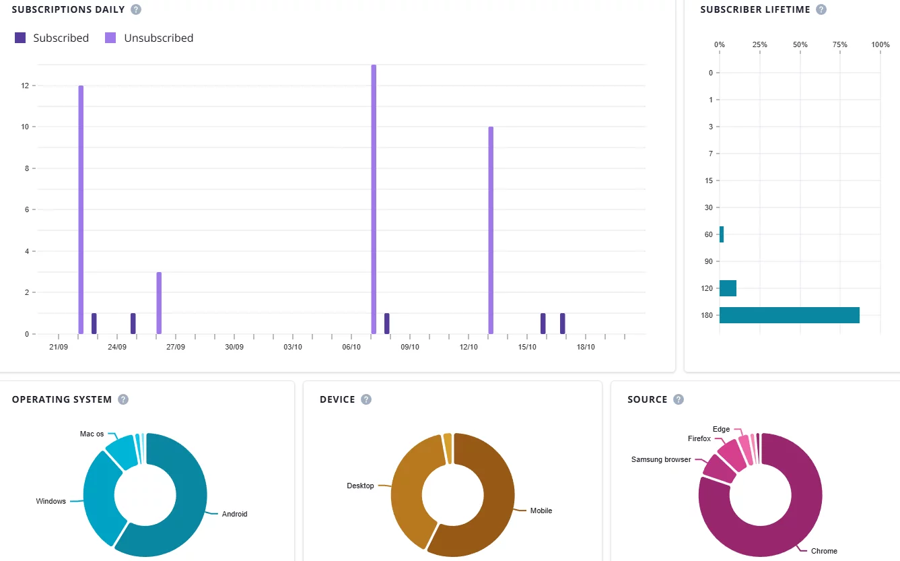Toggle the Unsubscribed series in the legend
900x561 pixels.
[158, 38]
